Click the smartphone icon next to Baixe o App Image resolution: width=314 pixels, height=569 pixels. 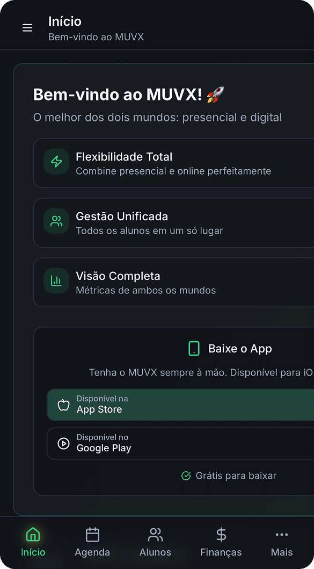tap(194, 348)
